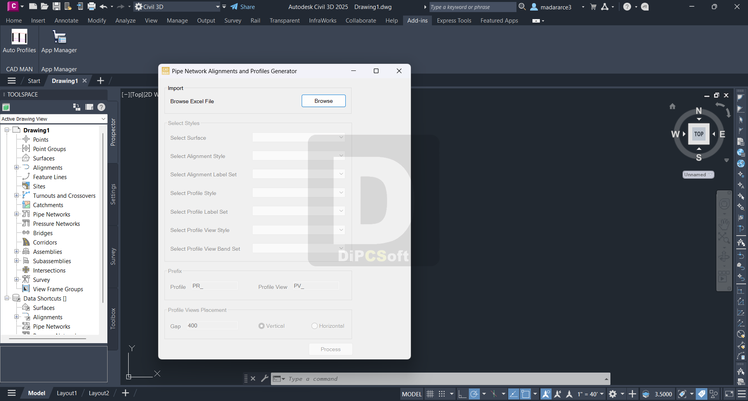
Task: Open the Select Alignment Style dropdown
Action: coord(299,156)
